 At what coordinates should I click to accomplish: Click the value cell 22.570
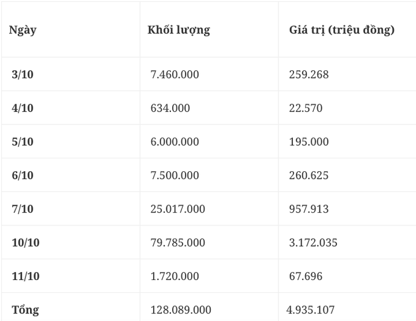tap(306, 108)
